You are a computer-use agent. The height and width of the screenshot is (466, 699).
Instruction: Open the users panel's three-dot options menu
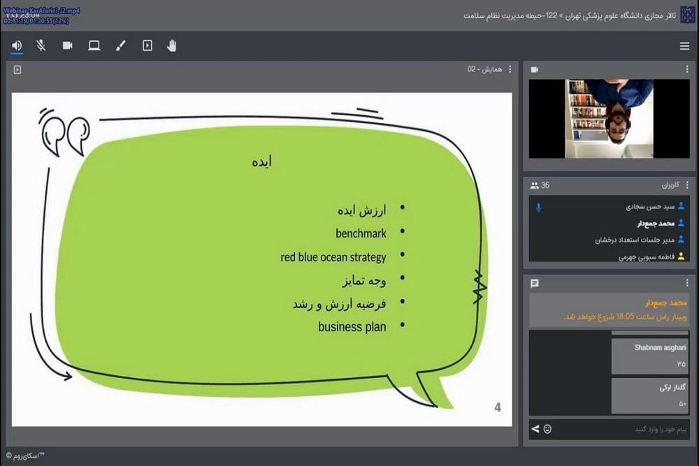[x=686, y=185]
